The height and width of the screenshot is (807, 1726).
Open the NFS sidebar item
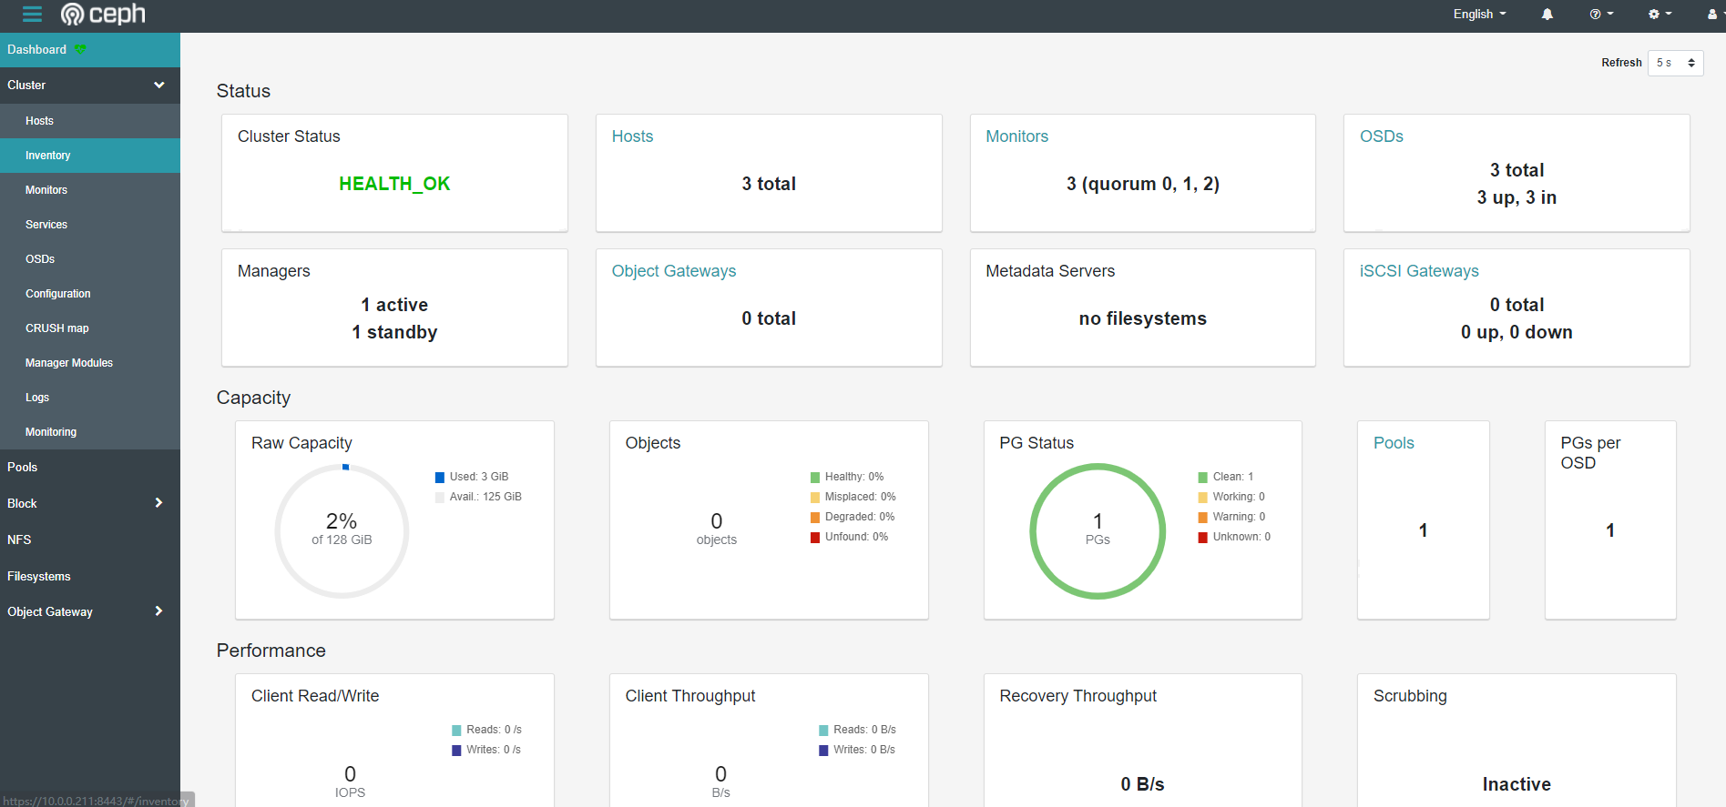[x=90, y=540]
